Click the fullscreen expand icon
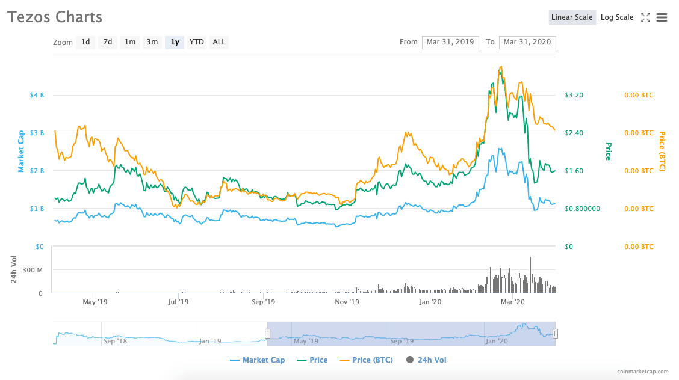 point(645,17)
